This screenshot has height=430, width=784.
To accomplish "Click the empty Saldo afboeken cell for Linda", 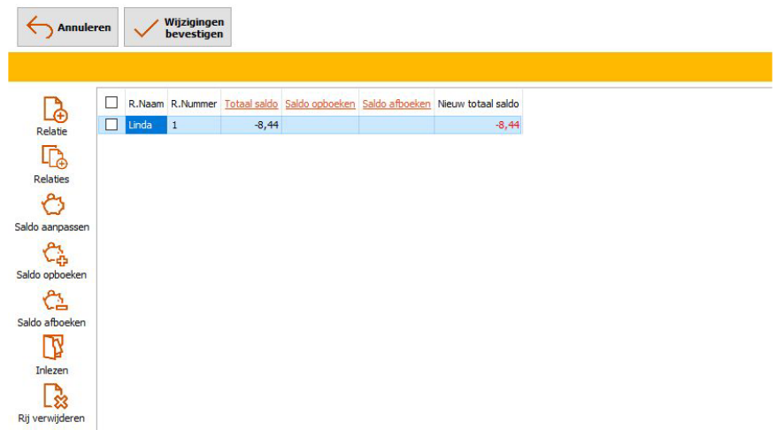I will (396, 125).
